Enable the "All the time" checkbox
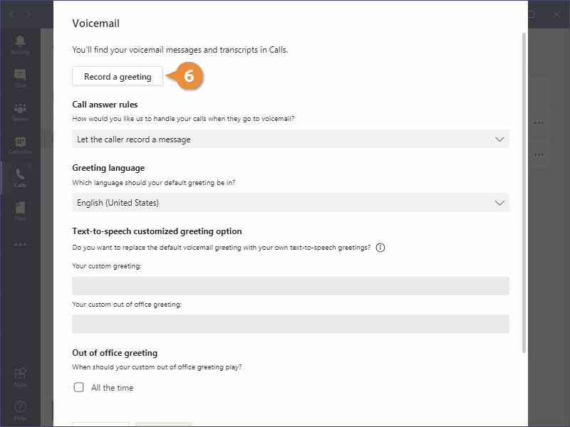Image resolution: width=570 pixels, height=427 pixels. tap(78, 388)
